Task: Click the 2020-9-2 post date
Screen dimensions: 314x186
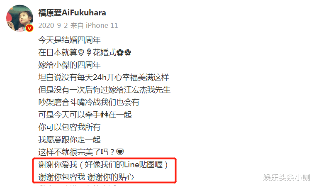Action: tap(53, 25)
